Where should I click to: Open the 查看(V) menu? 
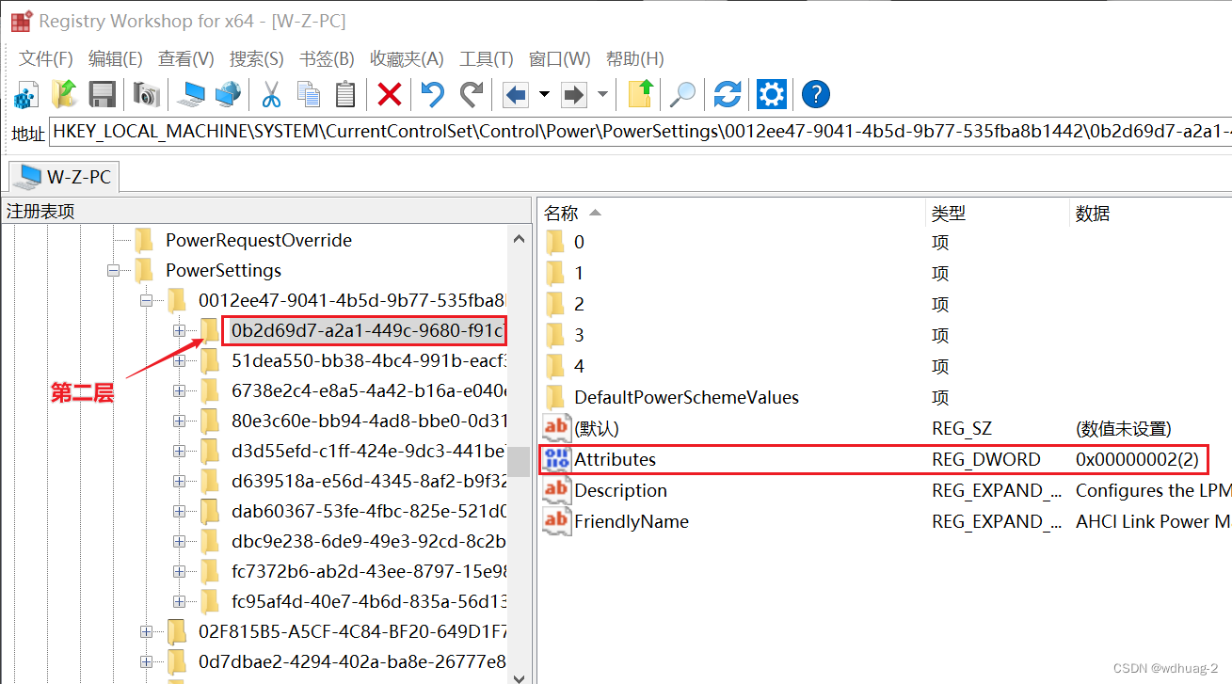(185, 58)
